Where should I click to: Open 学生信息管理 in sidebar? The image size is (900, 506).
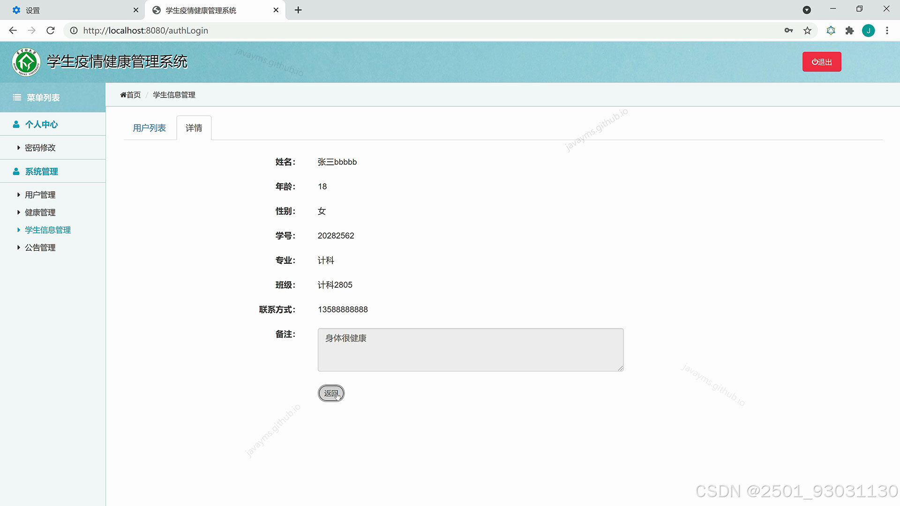coord(47,230)
